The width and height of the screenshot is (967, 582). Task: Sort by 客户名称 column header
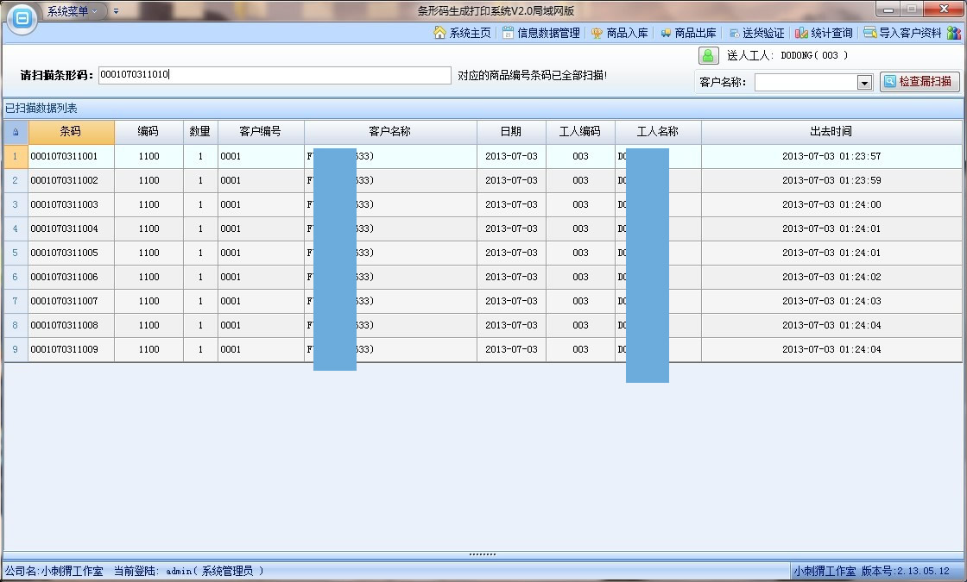click(390, 132)
